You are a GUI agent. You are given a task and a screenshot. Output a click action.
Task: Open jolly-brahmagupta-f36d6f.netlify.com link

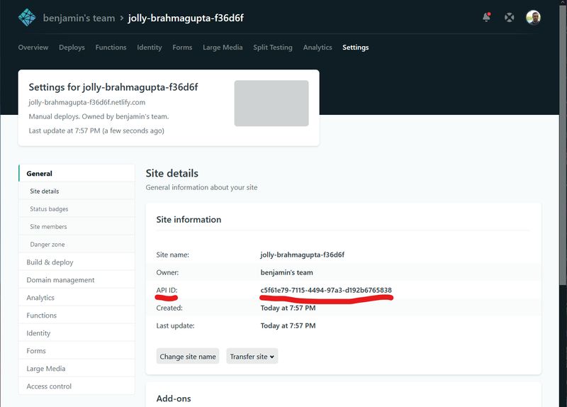(86, 102)
